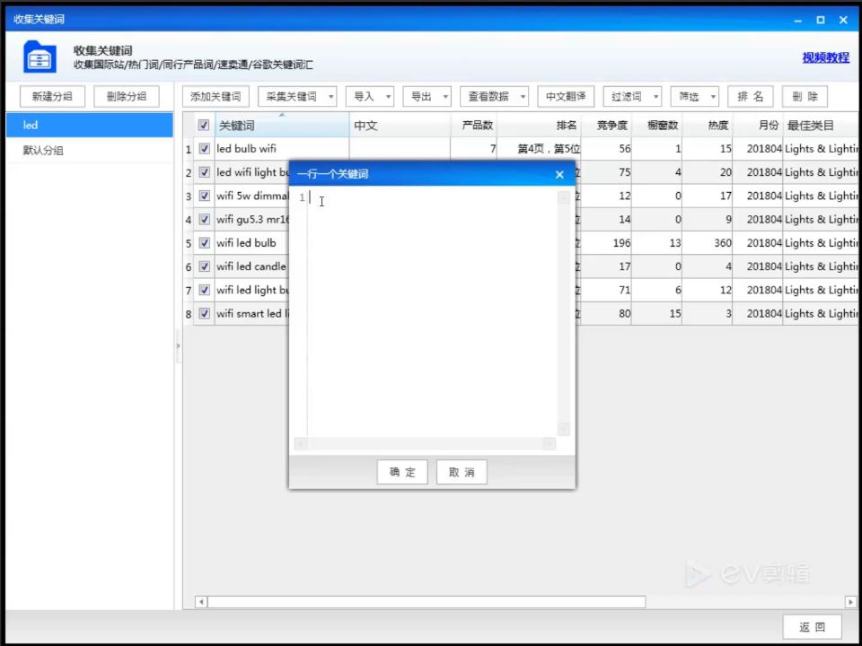Uncheck the 'wifi gu5.3 mr16' row checkbox

pyautogui.click(x=205, y=220)
